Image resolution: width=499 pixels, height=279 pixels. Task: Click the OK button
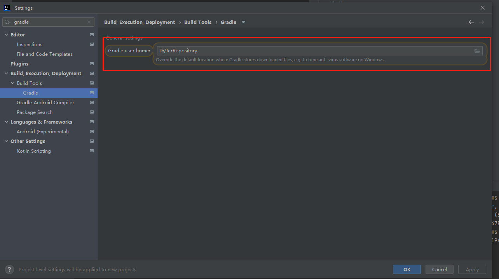[407, 269]
